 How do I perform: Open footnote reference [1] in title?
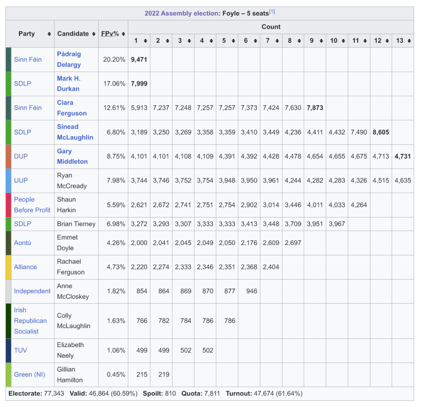(272, 12)
